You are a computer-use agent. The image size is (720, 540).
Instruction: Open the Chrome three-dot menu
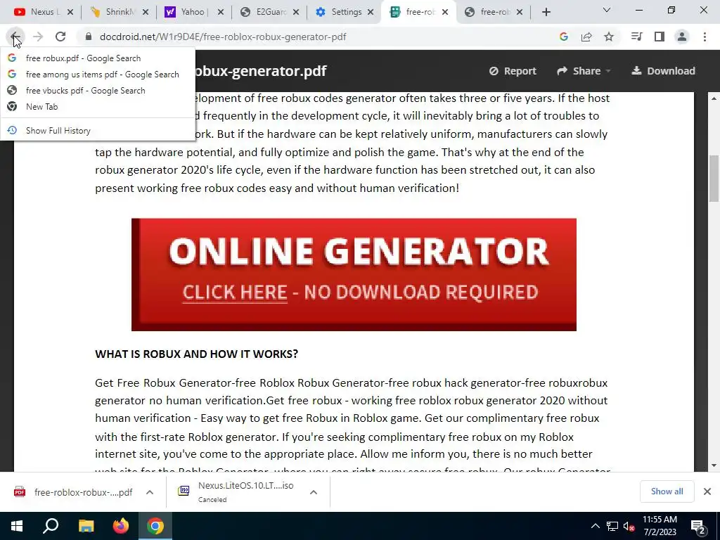705,37
